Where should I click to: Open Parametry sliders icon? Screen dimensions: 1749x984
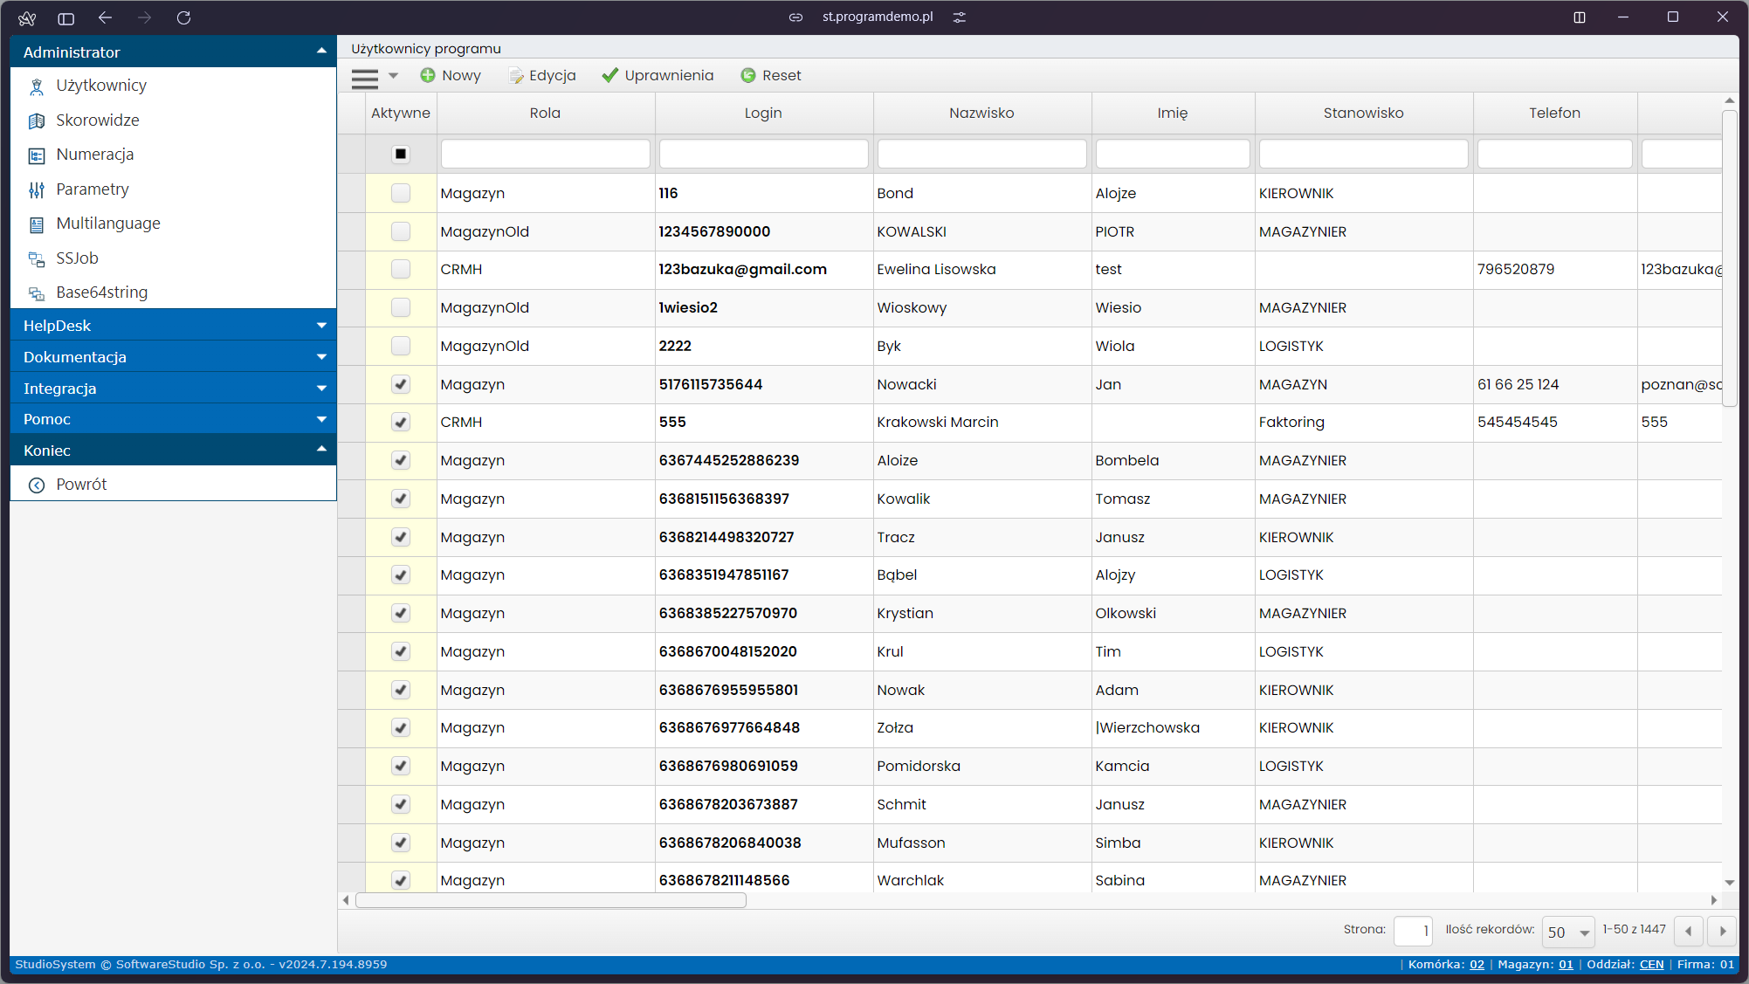[37, 189]
